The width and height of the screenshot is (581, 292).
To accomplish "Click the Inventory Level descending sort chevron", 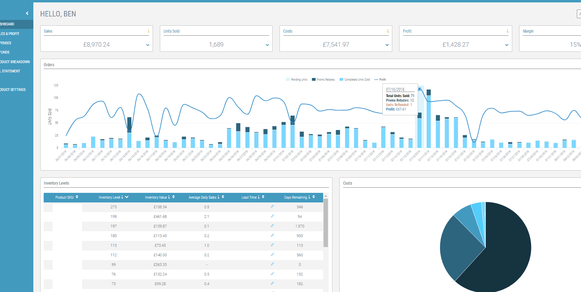I will 127,197.
